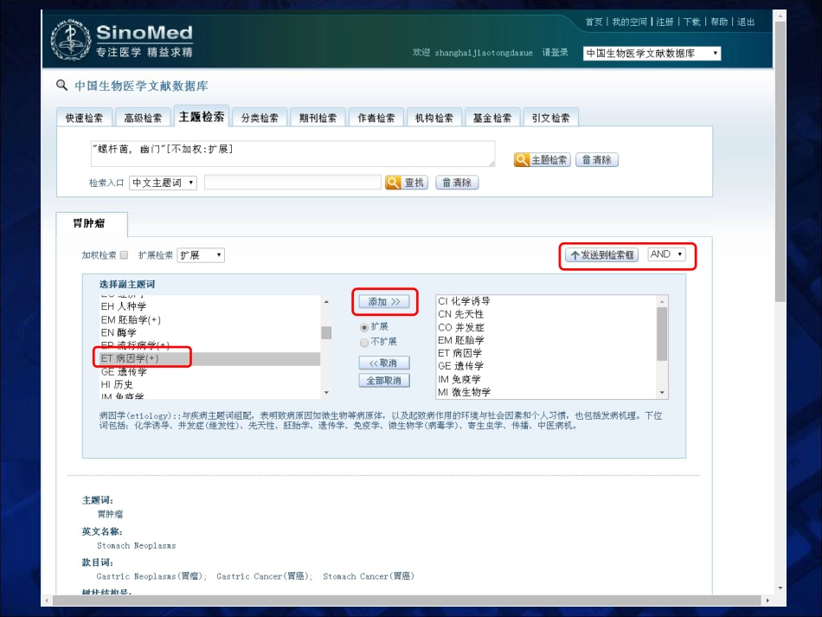Screen dimensions: 822x617
Task: Click the SinoMed logo emblem
Action: pyautogui.click(x=71, y=40)
